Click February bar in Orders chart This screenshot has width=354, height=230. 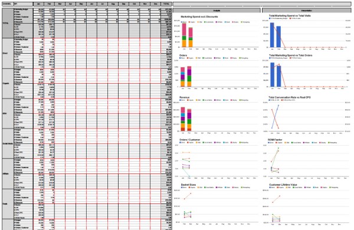coord(189,76)
